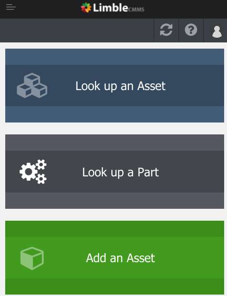Click the refresh sync arrows icon
The image size is (227, 296).
(x=166, y=30)
